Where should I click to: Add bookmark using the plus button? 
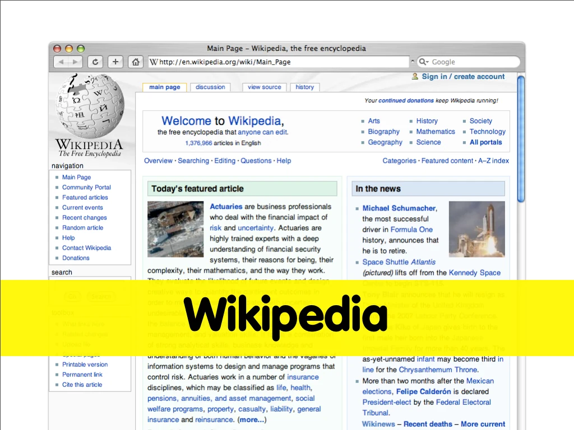click(115, 62)
